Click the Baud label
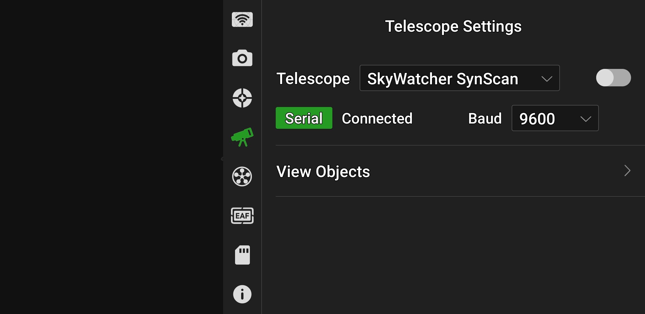 (485, 118)
